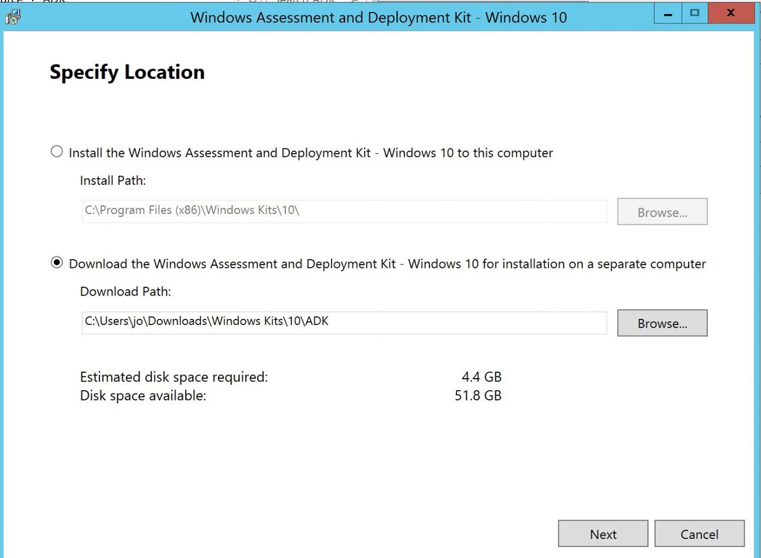This screenshot has height=558, width=761.
Task: Click Browse beside Download Path
Action: (662, 323)
